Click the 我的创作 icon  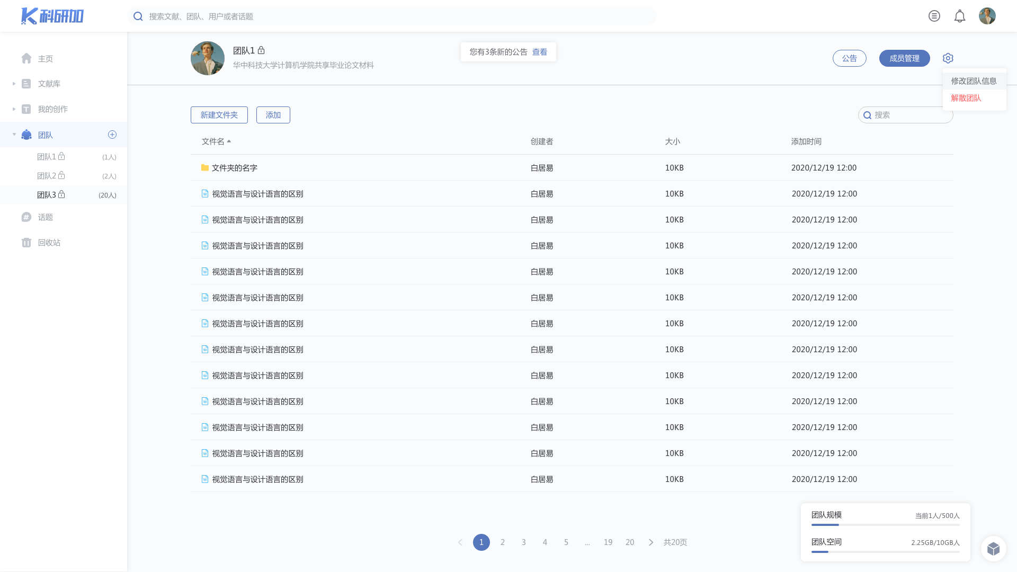click(26, 109)
